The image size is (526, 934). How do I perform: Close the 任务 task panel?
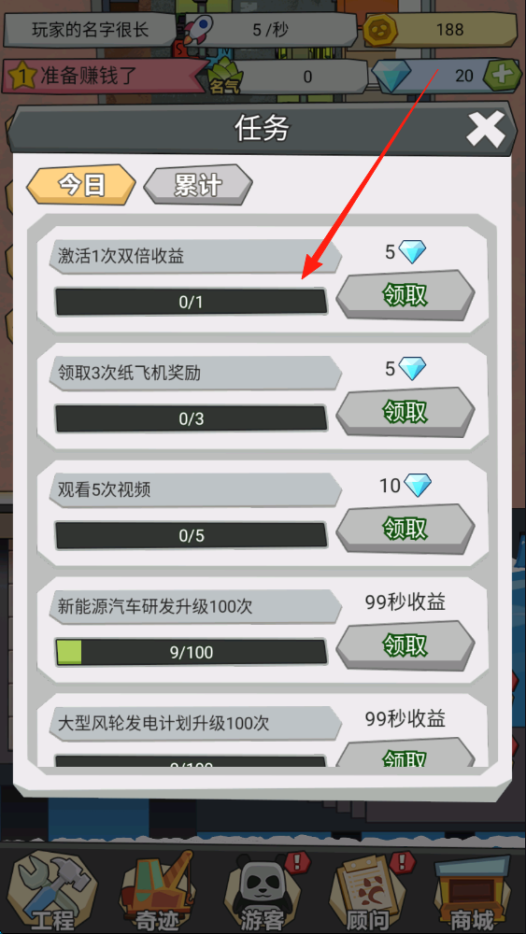pyautogui.click(x=486, y=130)
